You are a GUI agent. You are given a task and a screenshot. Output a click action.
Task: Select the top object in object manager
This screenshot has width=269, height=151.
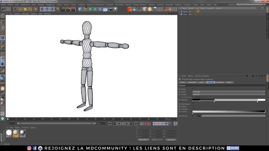185,12
